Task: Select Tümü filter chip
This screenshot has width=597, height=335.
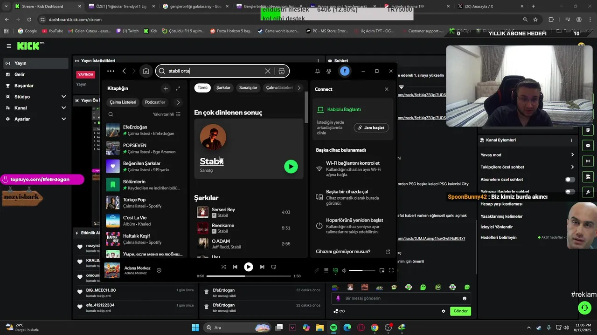Action: (202, 87)
